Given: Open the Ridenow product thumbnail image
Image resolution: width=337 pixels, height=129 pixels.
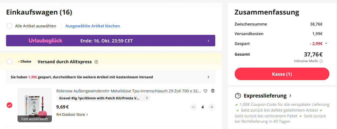Looking at the screenshot, I should 35,104.
